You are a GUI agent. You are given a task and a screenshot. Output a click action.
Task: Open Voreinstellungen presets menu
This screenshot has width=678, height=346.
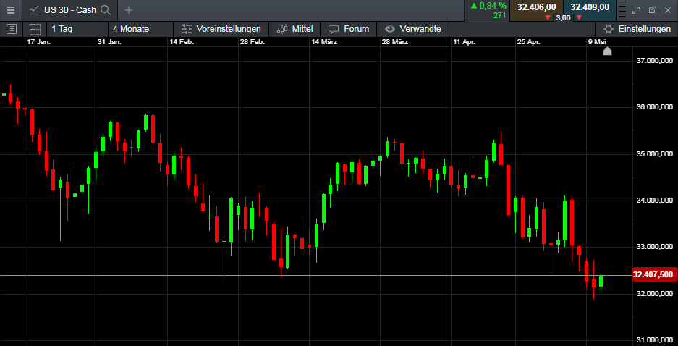pyautogui.click(x=221, y=29)
